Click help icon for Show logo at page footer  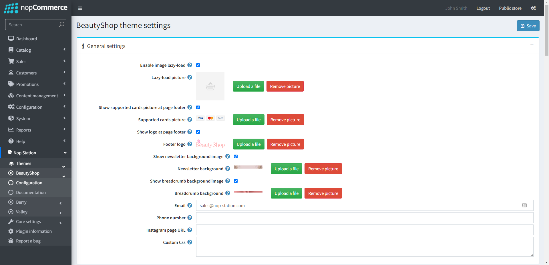190,132
